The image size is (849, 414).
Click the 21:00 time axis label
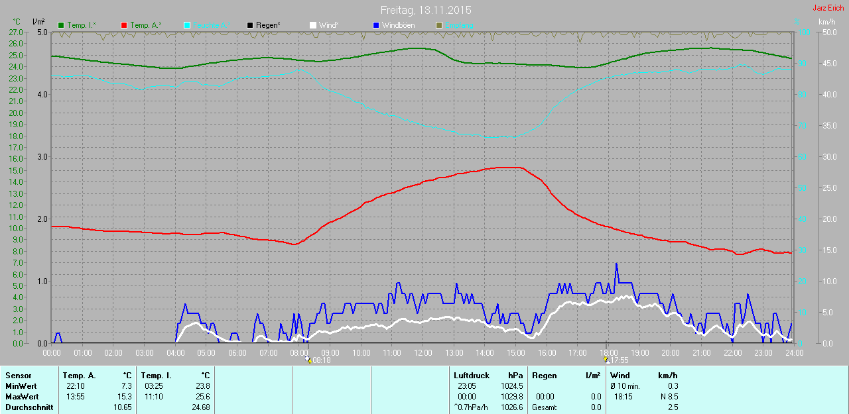[x=701, y=352]
